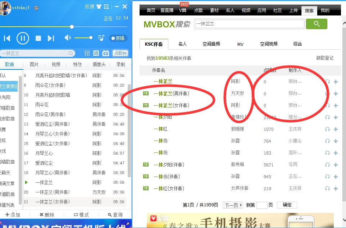Click the 确定 page confirm button
Image resolution: width=346 pixels, height=228 pixels.
coord(287,205)
